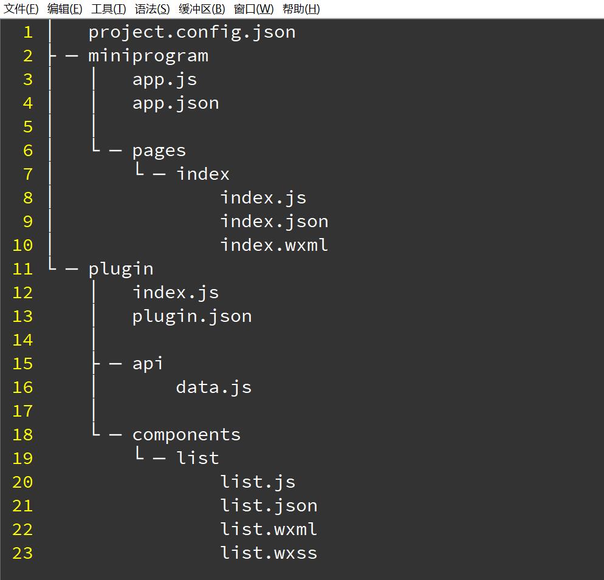Open the 工具(T) menu
Viewport: 604px width, 580px height.
click(x=109, y=9)
